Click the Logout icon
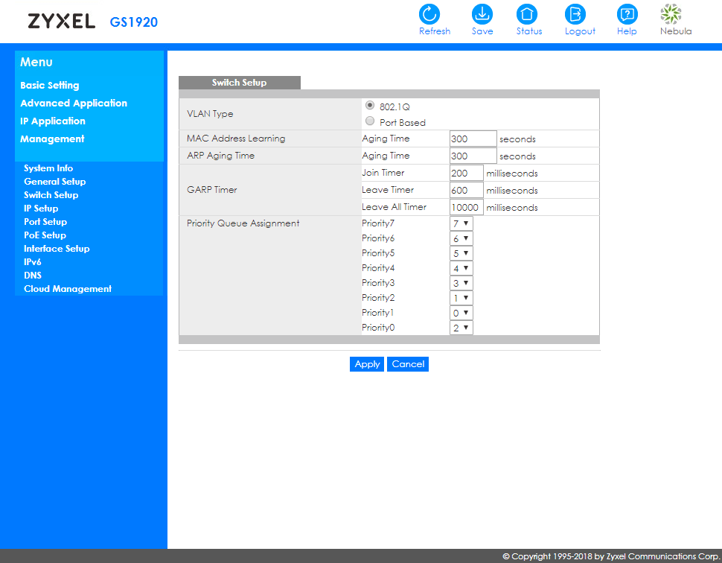 576,14
